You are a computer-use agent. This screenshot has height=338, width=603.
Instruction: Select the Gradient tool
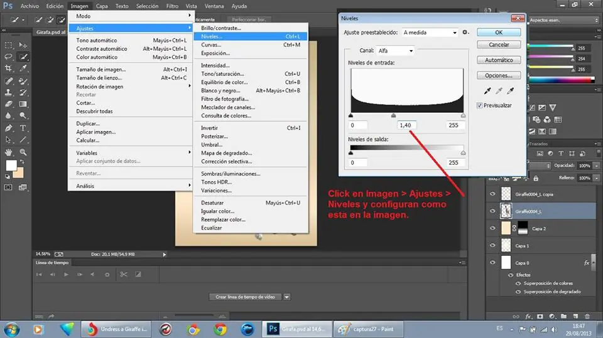click(23, 103)
